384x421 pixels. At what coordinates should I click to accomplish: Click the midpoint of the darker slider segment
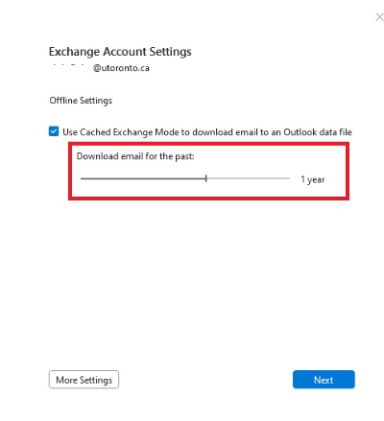[143, 178]
